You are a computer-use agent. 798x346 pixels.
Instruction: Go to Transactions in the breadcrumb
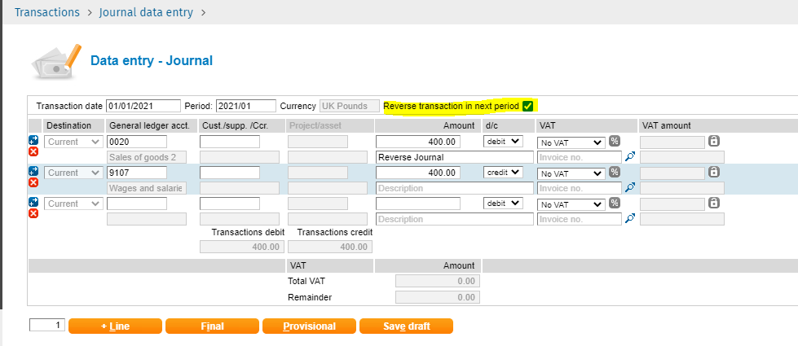46,13
